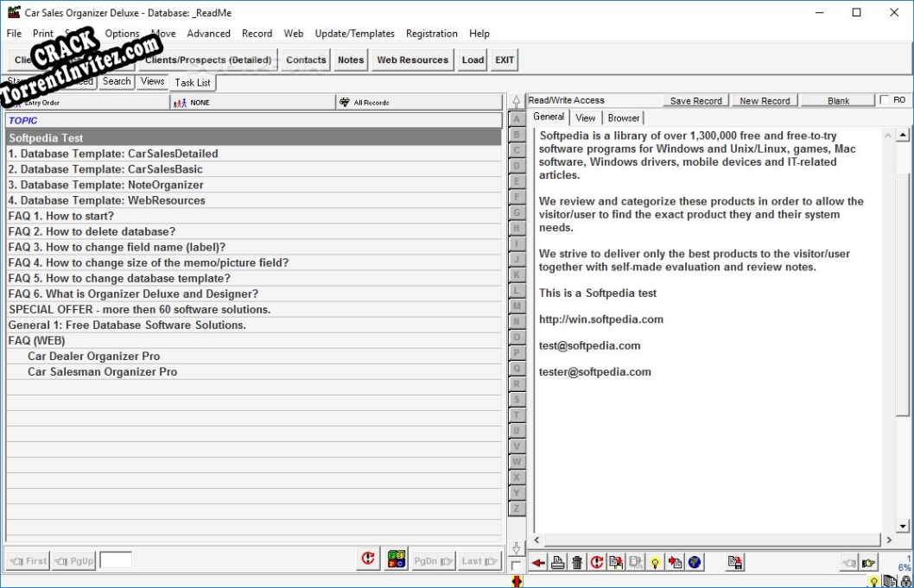Click the colorful Organizer blocks icon at the bottom
Image resolution: width=914 pixels, height=588 pixels.
[397, 559]
